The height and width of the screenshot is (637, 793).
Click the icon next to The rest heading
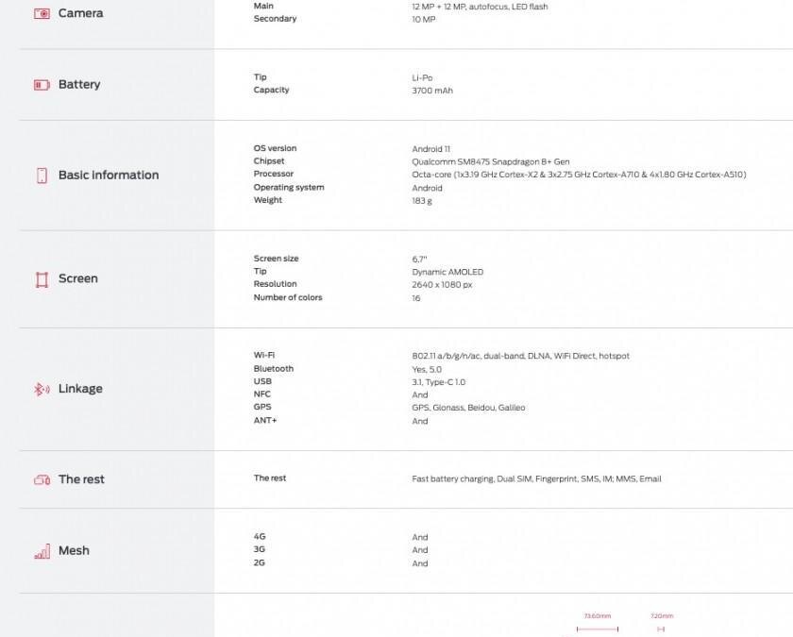[x=42, y=479]
